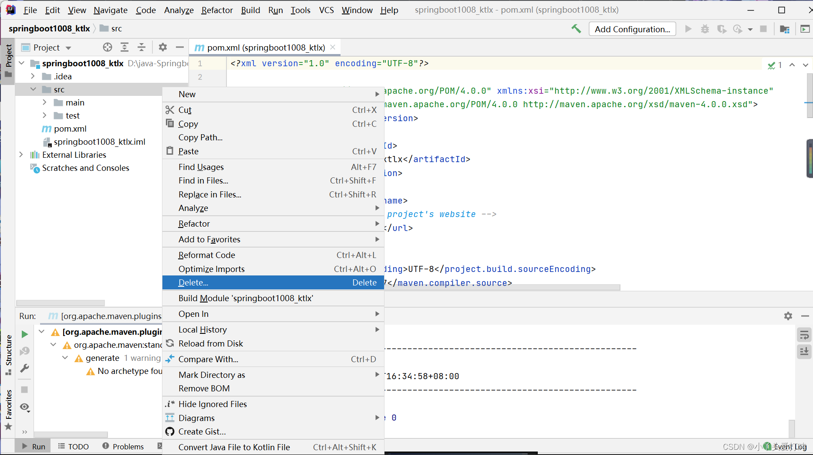This screenshot has width=813, height=455.
Task: Open the Favorites vertical tool window tab
Action: coord(8,410)
